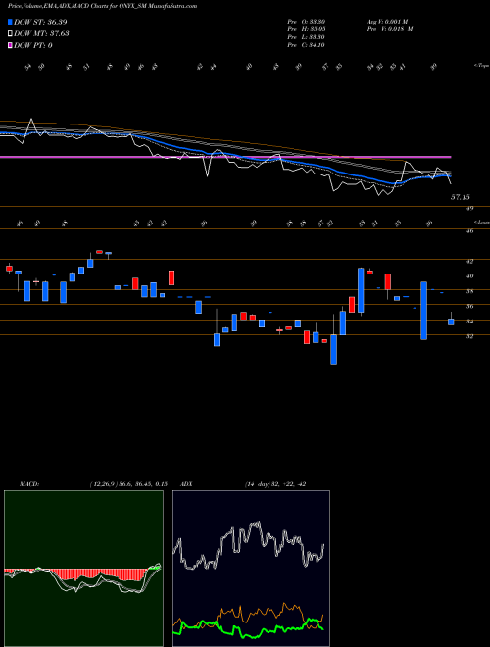Click the 42 price axis label

(x=469, y=261)
